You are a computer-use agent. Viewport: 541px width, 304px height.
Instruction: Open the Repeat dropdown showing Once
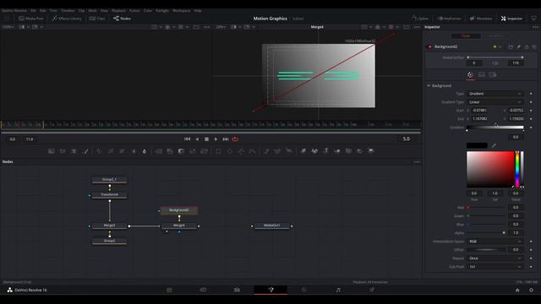[x=495, y=258]
